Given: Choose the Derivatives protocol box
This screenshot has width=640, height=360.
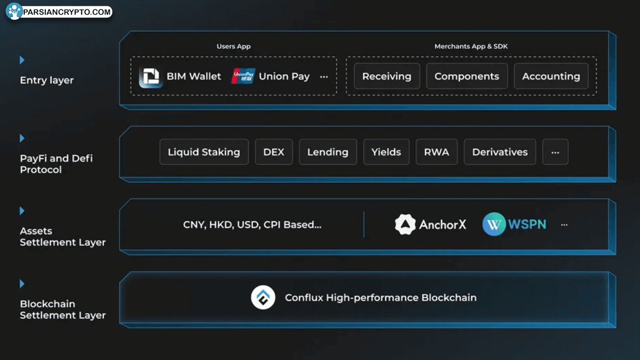Looking at the screenshot, I should [500, 152].
